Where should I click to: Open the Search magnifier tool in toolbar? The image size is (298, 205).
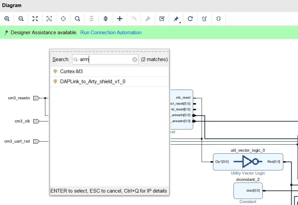point(77,18)
